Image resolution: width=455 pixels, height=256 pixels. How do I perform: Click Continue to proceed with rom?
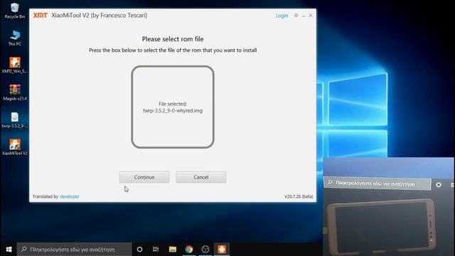(144, 177)
